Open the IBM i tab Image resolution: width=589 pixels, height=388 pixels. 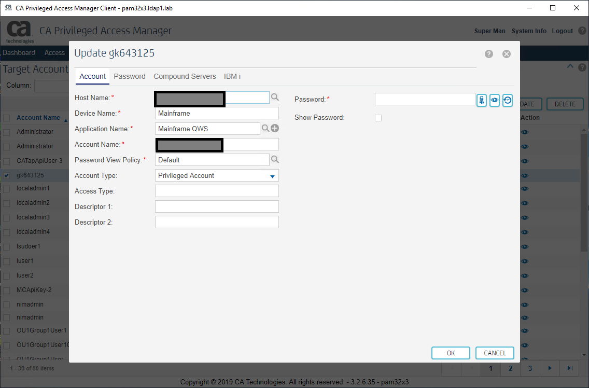pos(232,76)
